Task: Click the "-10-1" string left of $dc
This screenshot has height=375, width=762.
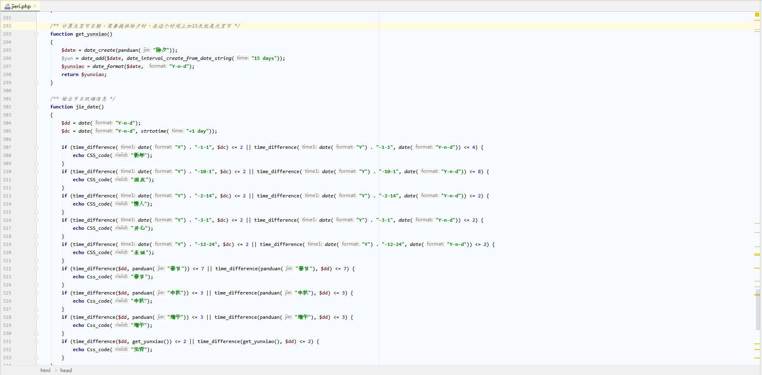Action: coord(204,172)
